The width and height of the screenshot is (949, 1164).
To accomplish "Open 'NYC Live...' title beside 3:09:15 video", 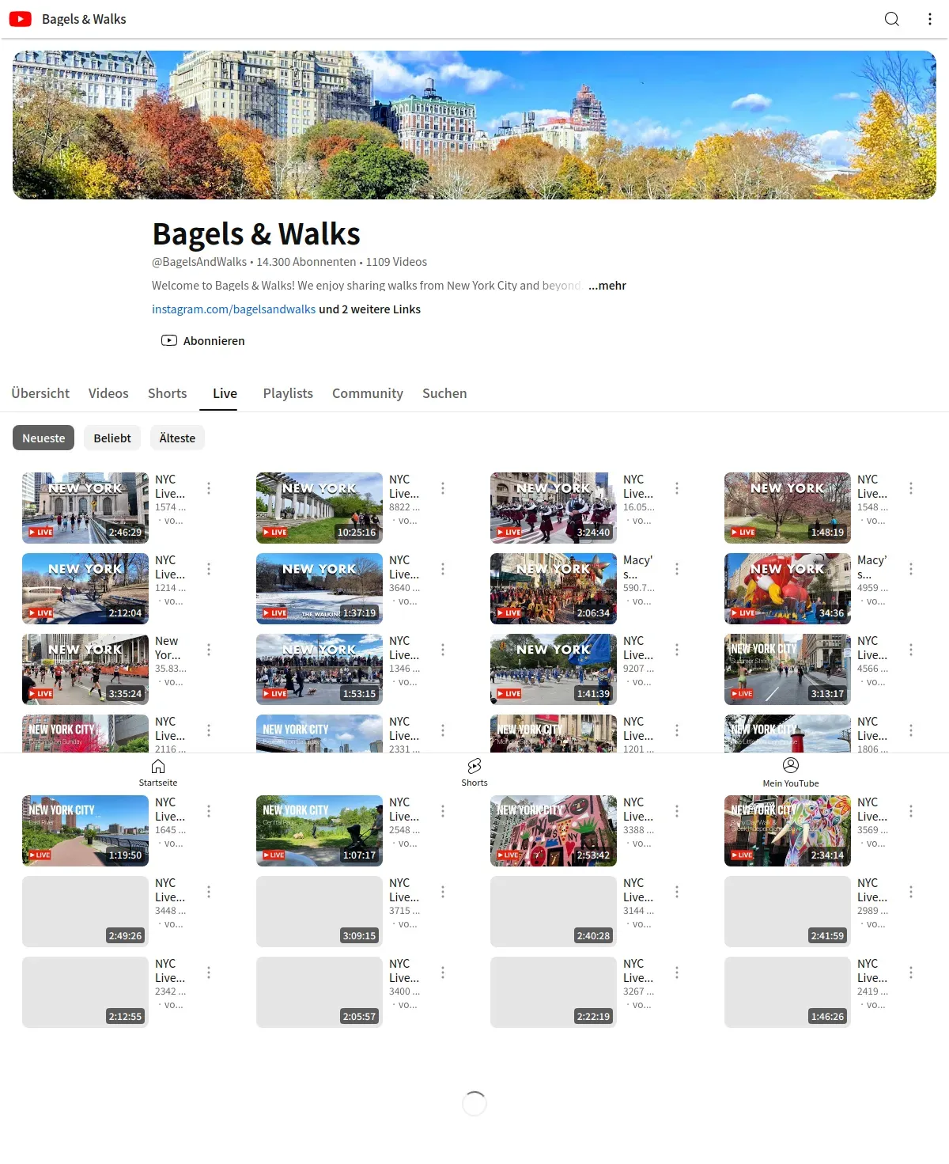I will [404, 890].
